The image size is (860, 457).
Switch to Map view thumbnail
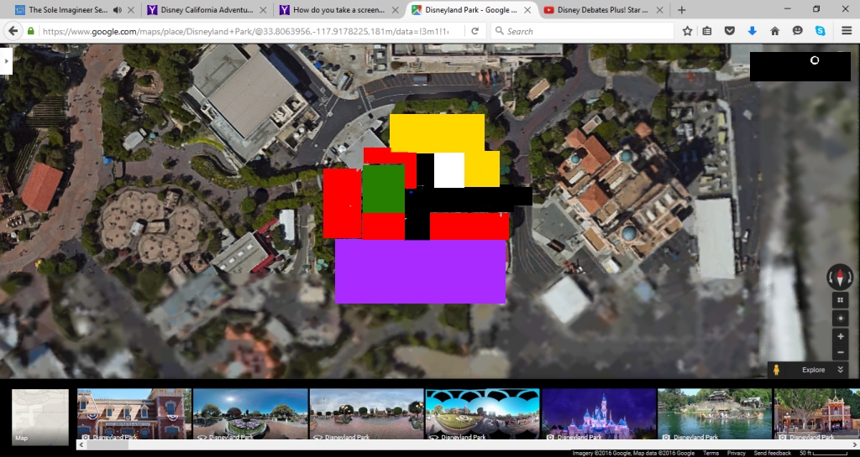click(40, 415)
